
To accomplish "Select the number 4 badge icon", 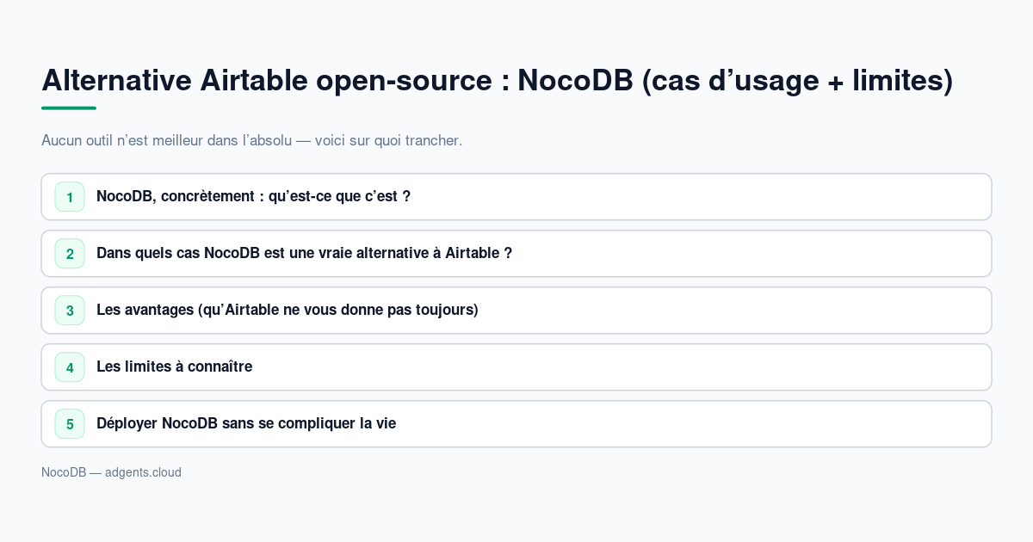I will 70,367.
